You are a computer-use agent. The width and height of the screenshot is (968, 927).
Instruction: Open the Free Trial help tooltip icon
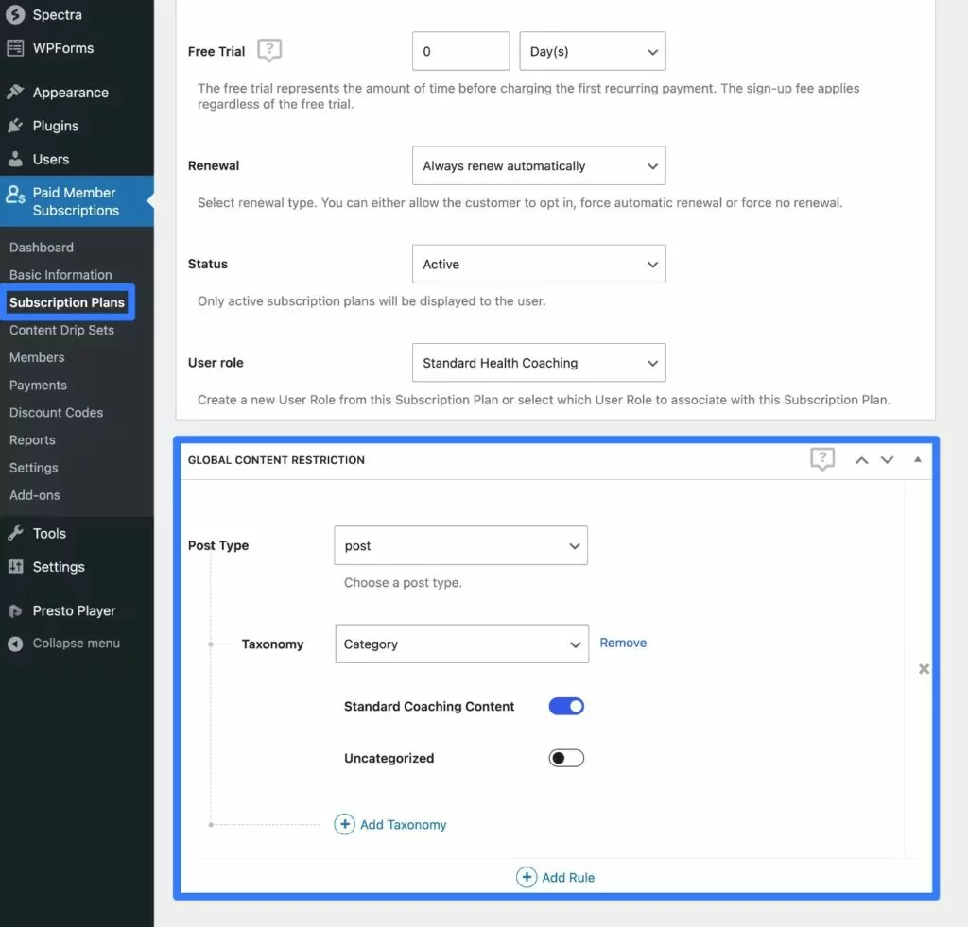click(x=269, y=50)
